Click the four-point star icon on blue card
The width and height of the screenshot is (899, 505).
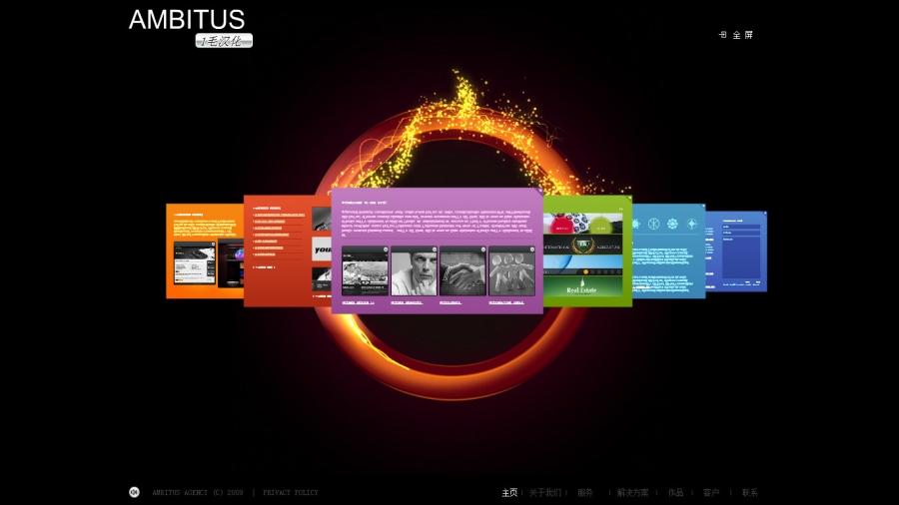coord(691,224)
